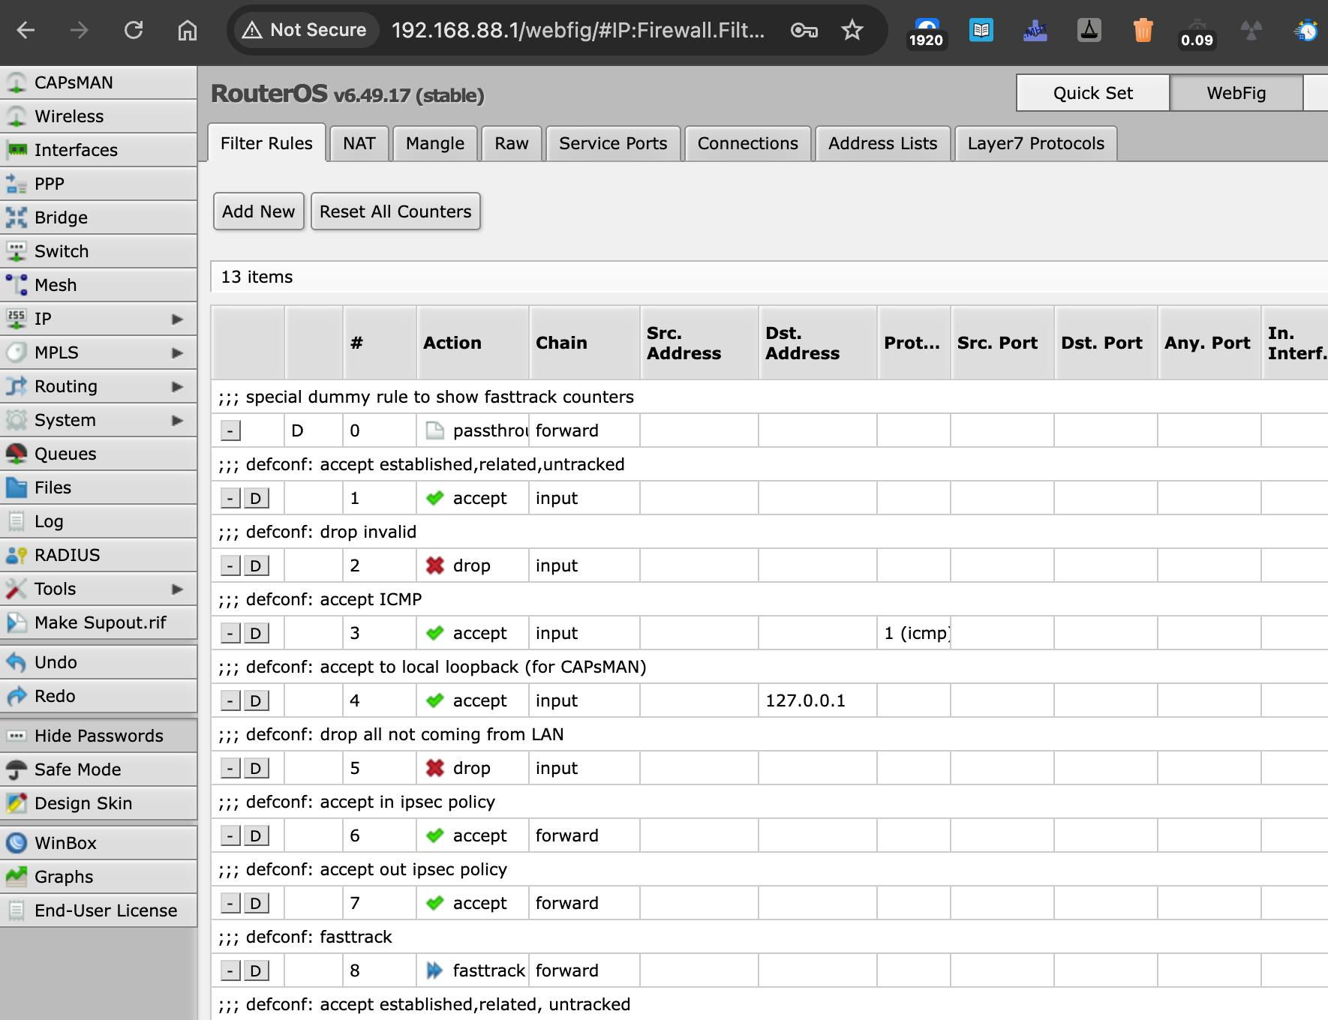
Task: Click the Design Skin icon
Action: click(16, 803)
